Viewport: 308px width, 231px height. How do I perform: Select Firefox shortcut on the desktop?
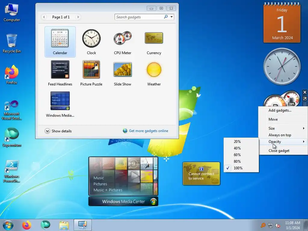(12, 75)
